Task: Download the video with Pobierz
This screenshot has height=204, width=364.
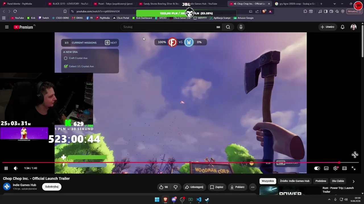Action: [237, 187]
